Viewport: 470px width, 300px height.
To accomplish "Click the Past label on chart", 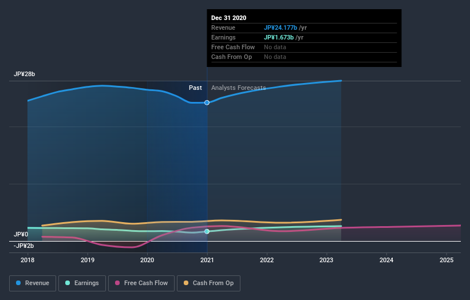I will point(195,88).
